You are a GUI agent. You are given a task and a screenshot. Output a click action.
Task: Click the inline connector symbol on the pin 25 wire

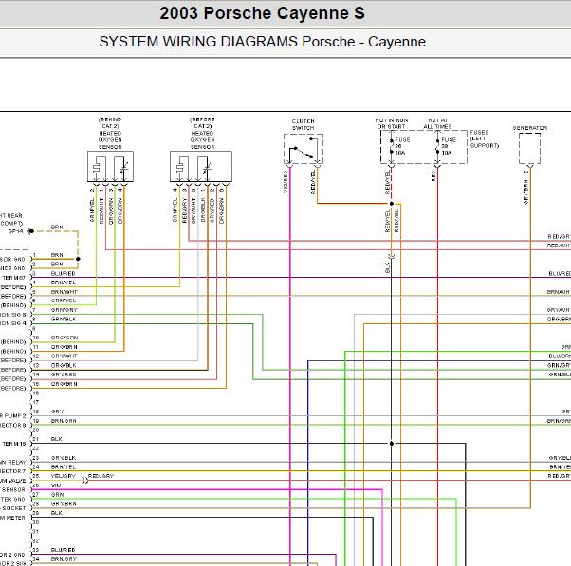click(x=84, y=481)
